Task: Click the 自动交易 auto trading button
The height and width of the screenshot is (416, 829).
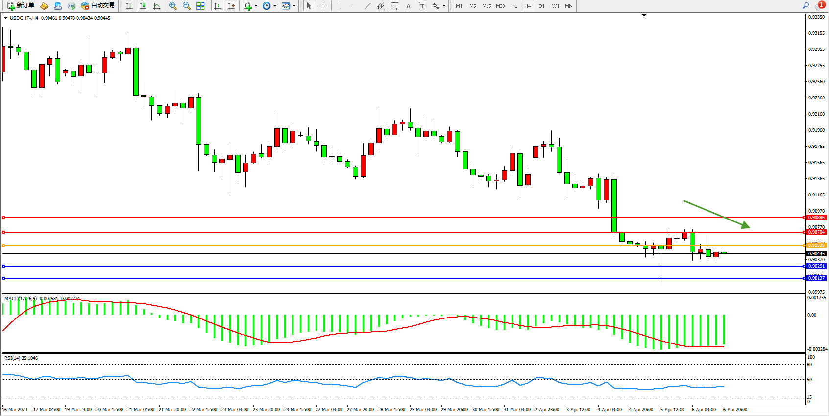Action: point(98,6)
